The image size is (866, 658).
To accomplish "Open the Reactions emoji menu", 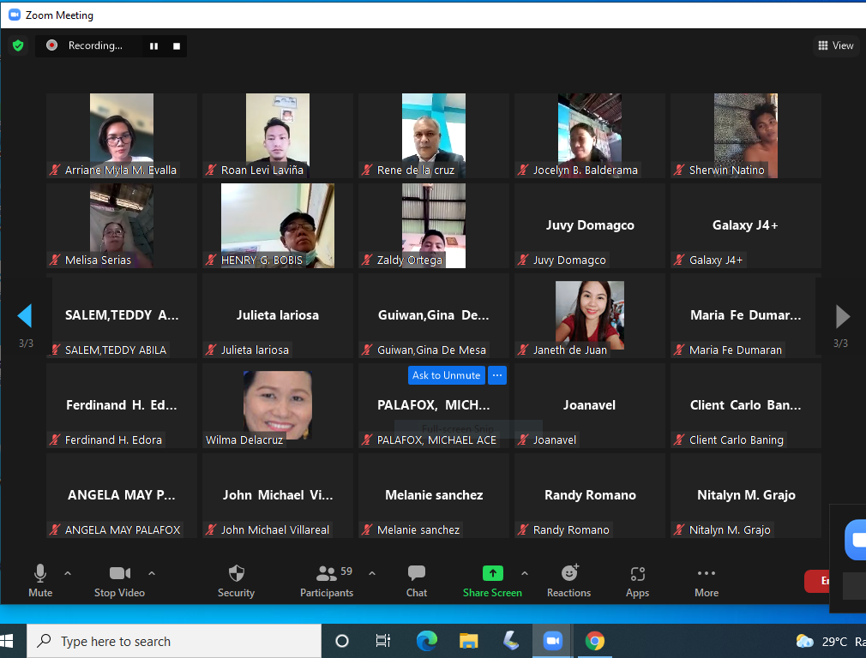I will tap(569, 574).
